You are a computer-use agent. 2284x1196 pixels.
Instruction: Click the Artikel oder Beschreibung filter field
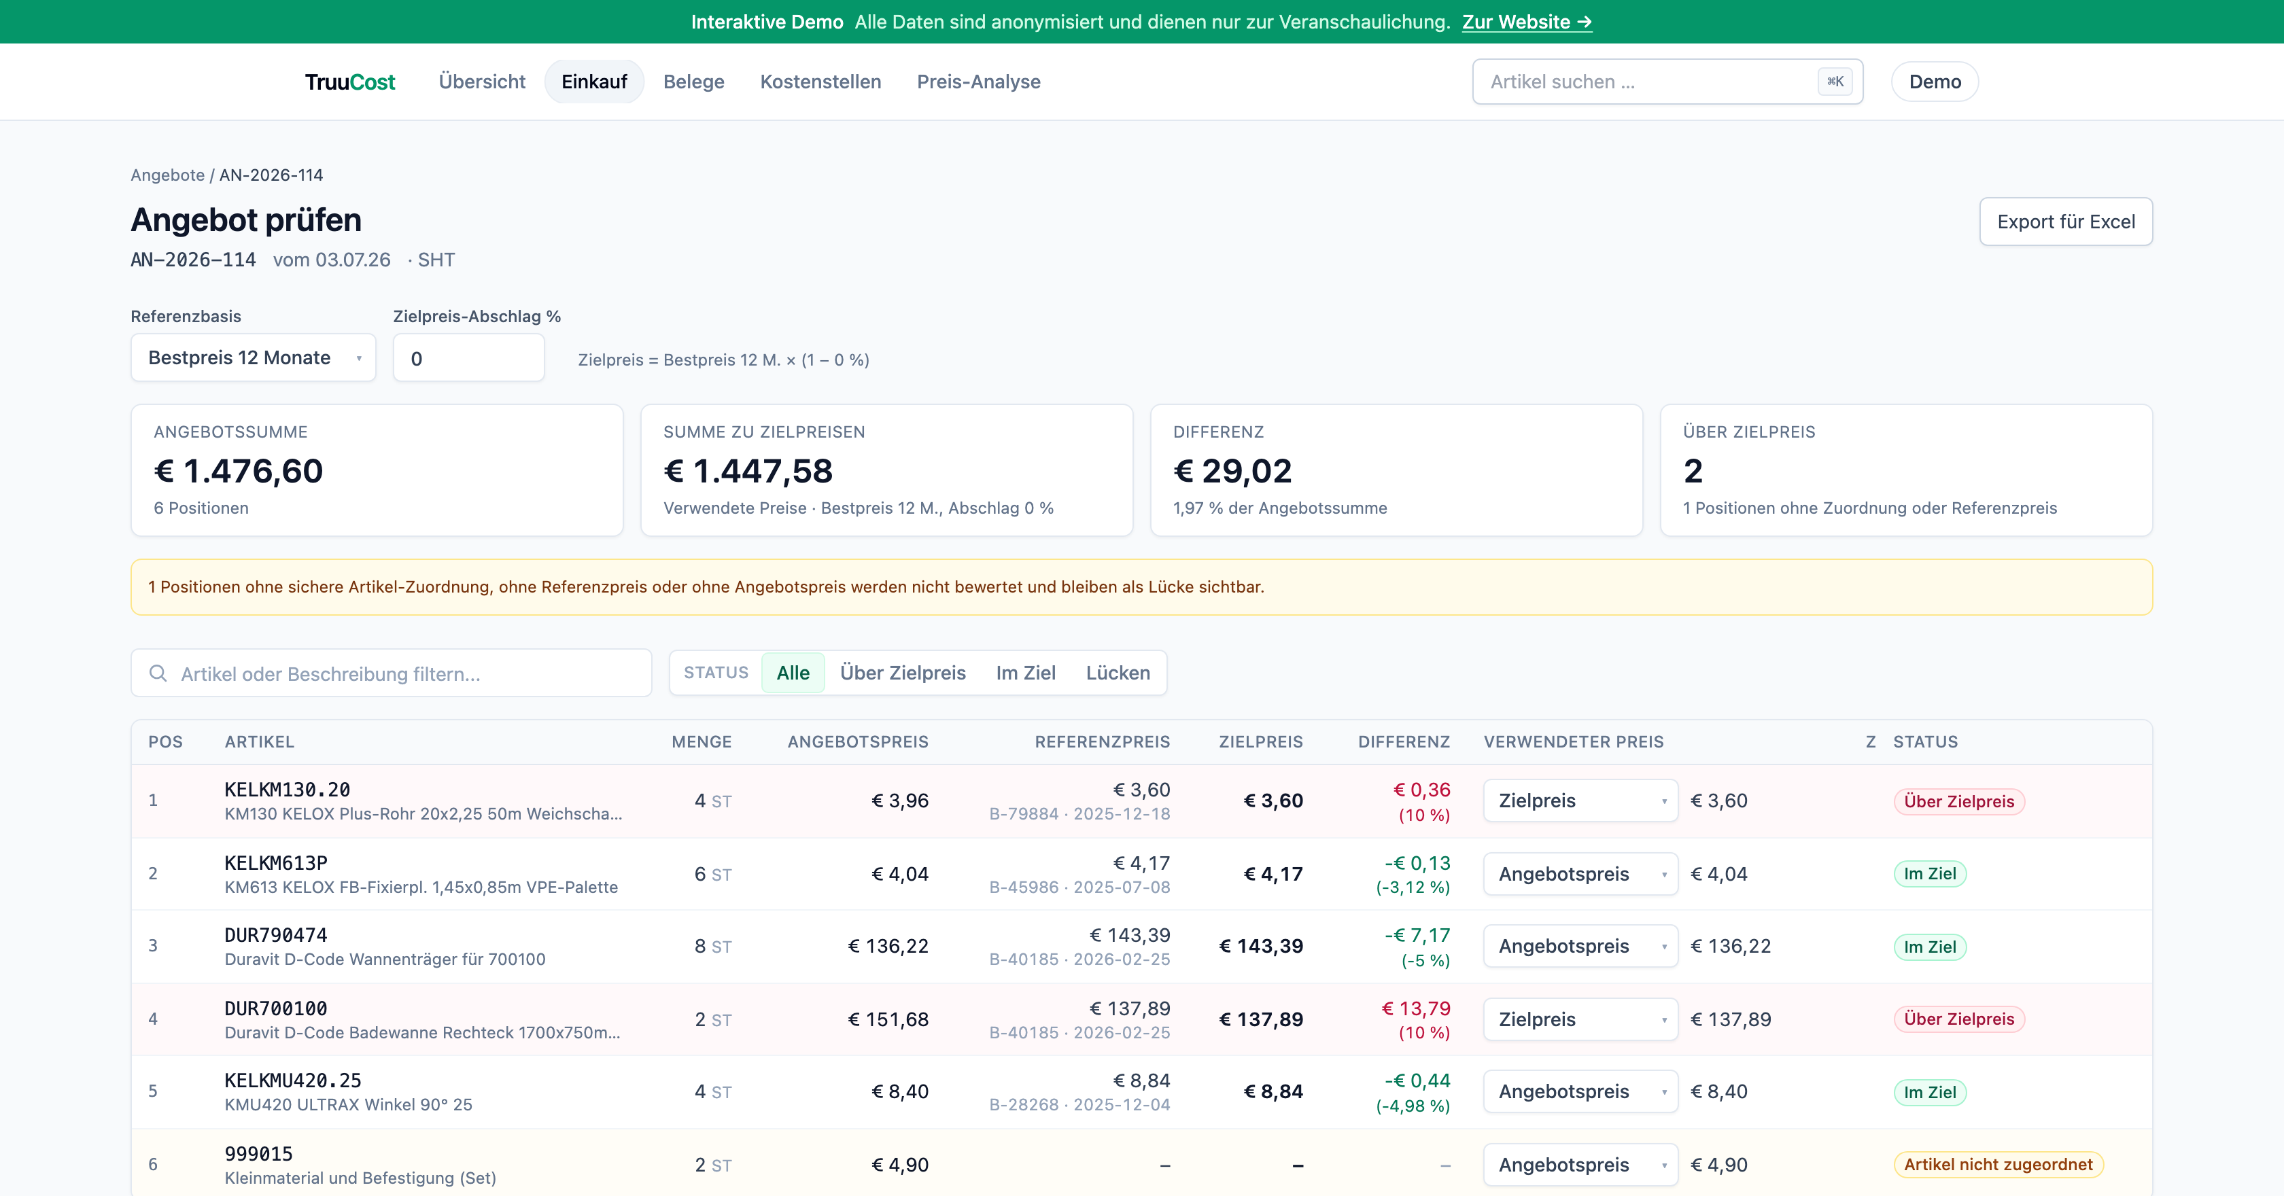pos(391,673)
